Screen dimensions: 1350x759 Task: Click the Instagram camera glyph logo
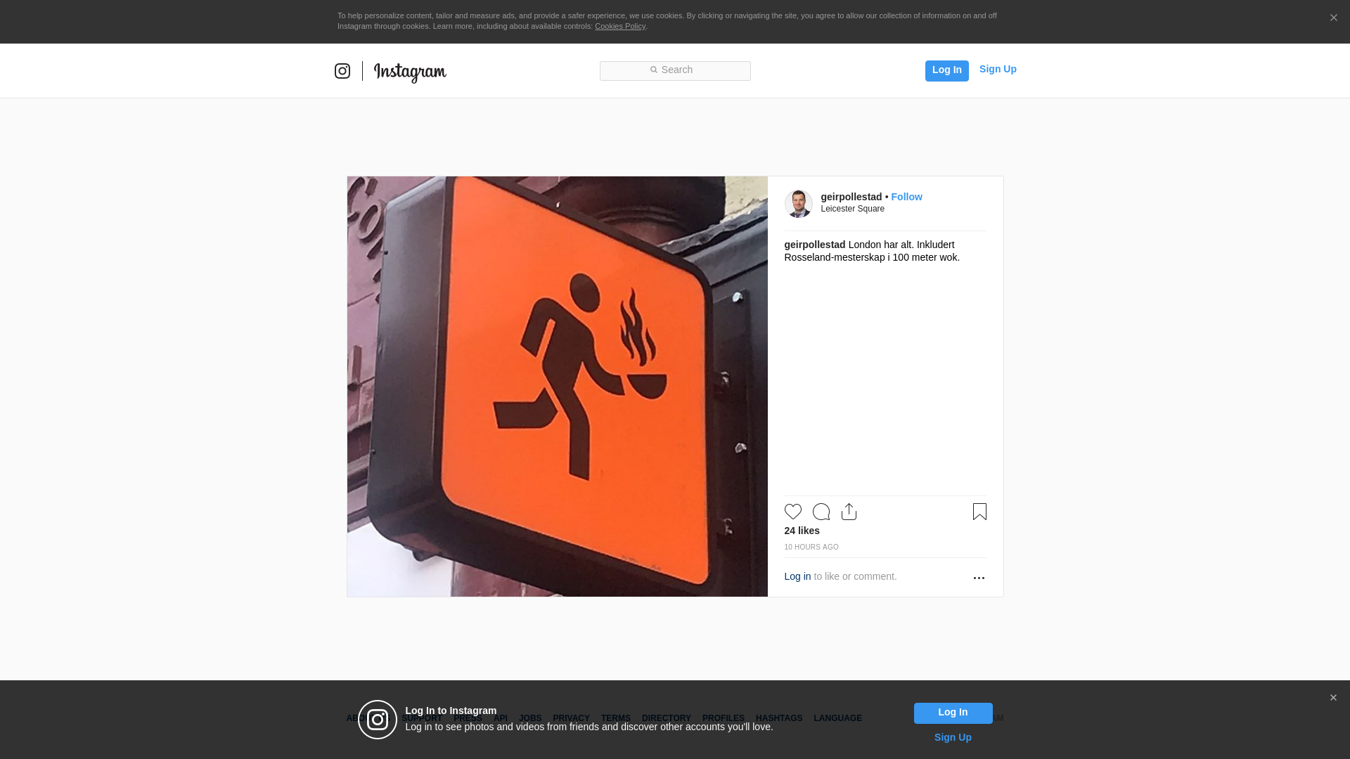pos(342,71)
